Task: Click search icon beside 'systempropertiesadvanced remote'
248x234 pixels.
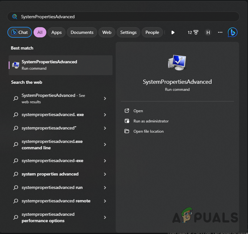Action: [x=16, y=201]
